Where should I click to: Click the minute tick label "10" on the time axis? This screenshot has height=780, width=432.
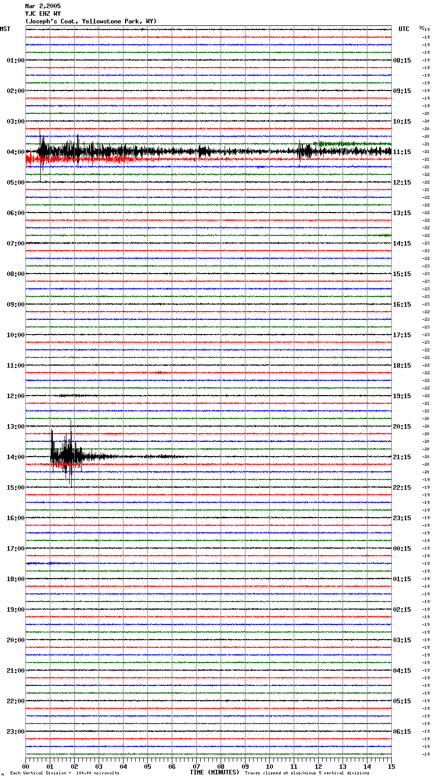(269, 766)
